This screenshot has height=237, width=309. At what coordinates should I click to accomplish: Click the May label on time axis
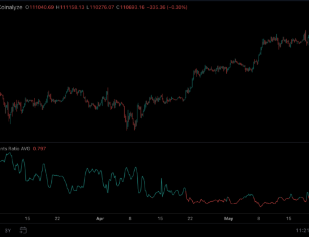[229, 218]
